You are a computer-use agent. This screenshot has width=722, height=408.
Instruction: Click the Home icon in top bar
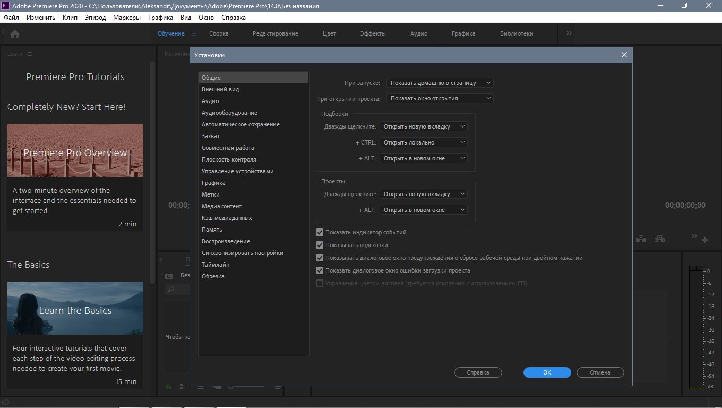15,34
